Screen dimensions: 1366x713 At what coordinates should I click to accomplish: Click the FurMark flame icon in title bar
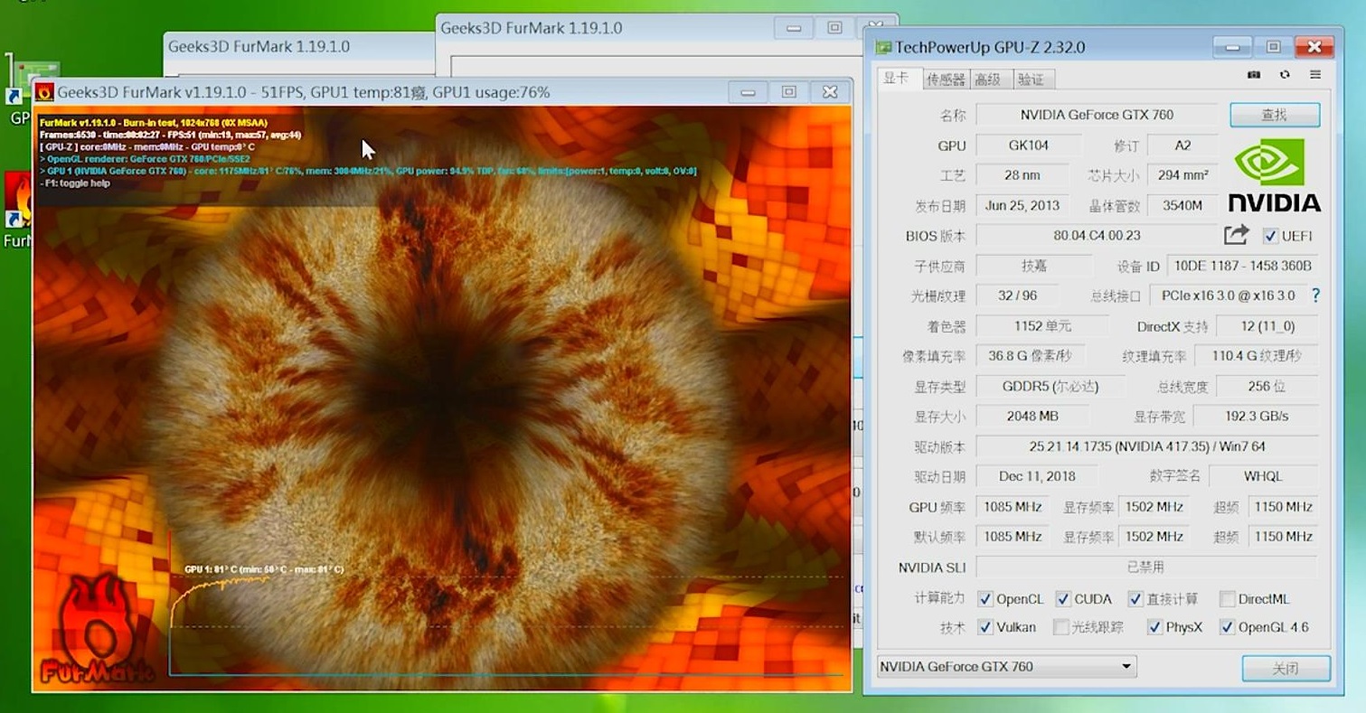pyautogui.click(x=44, y=92)
